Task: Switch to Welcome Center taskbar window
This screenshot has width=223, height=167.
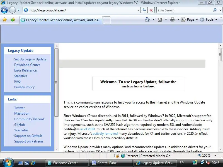Action: pos(67,163)
